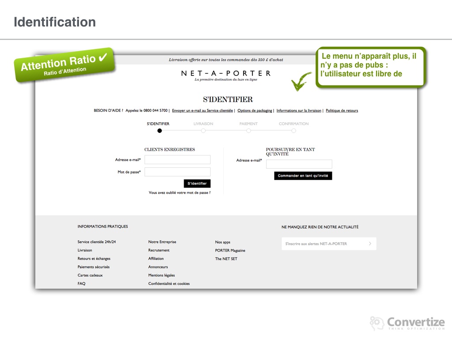This screenshot has width=452, height=339.
Task: Open 'The NET SET' footer link
Action: click(x=226, y=259)
